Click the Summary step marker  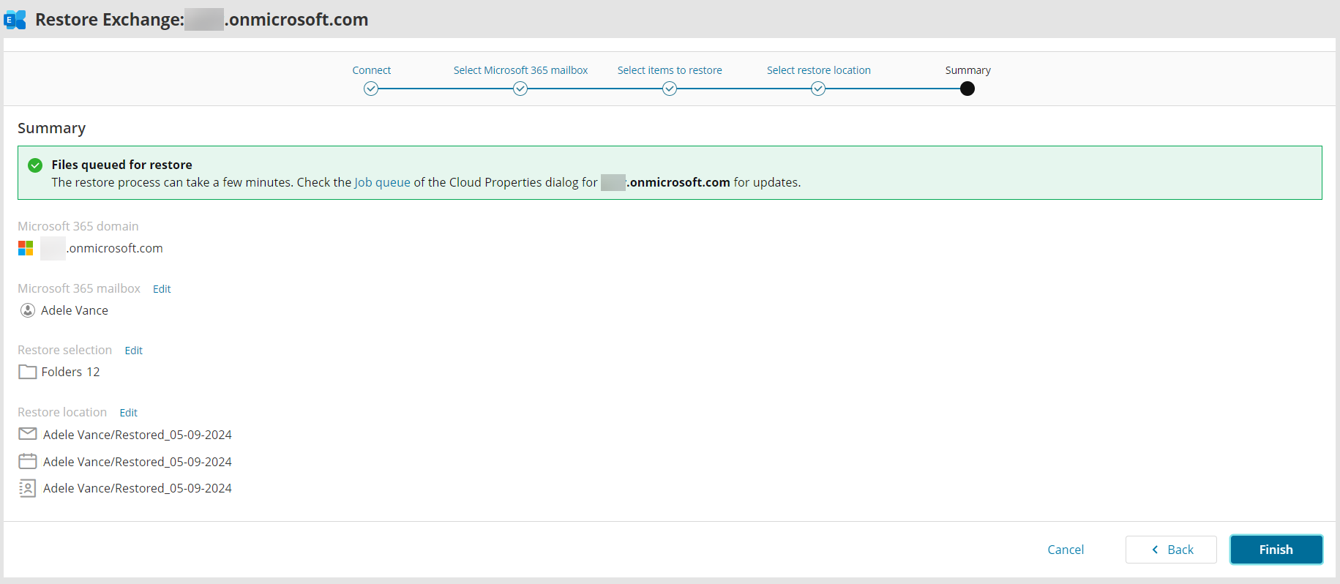[x=967, y=89]
